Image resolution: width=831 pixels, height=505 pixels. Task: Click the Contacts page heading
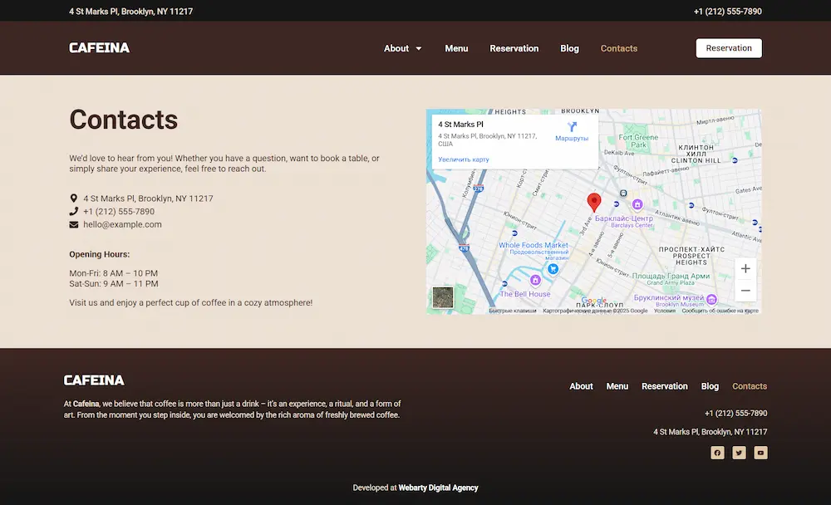pyautogui.click(x=124, y=120)
